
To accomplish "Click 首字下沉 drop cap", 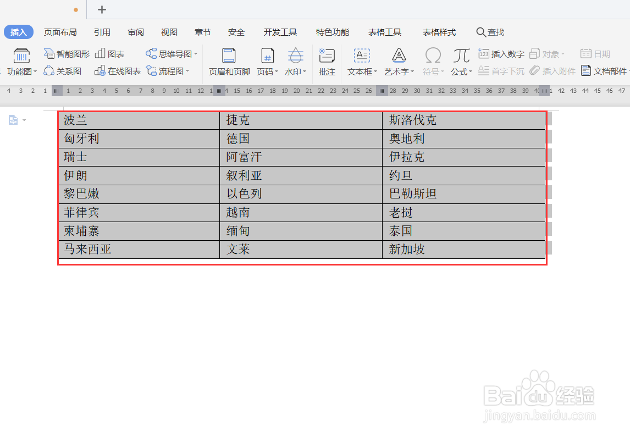I will point(501,71).
